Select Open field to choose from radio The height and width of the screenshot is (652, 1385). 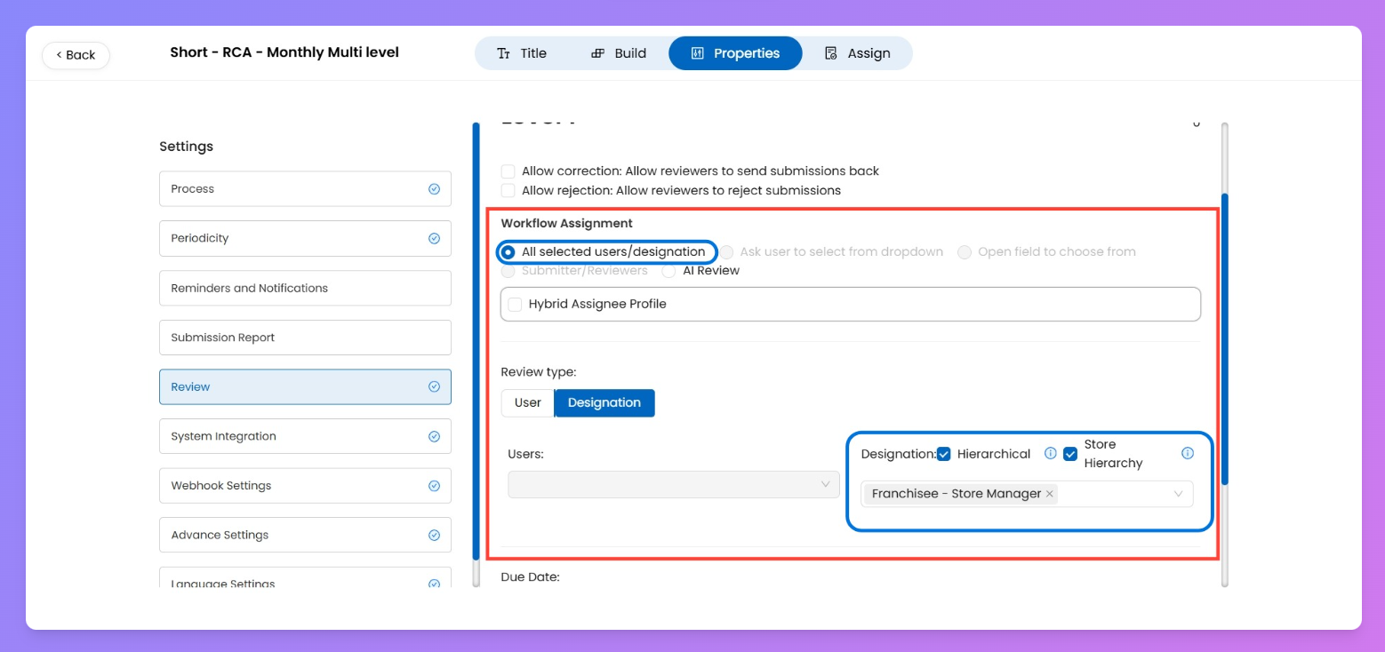pyautogui.click(x=965, y=252)
